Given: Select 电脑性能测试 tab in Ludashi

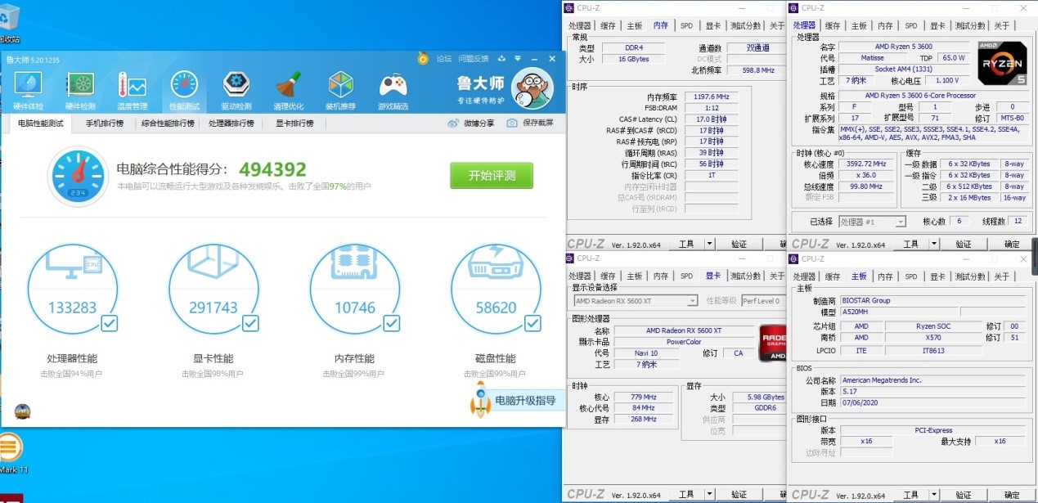Looking at the screenshot, I should pos(41,124).
